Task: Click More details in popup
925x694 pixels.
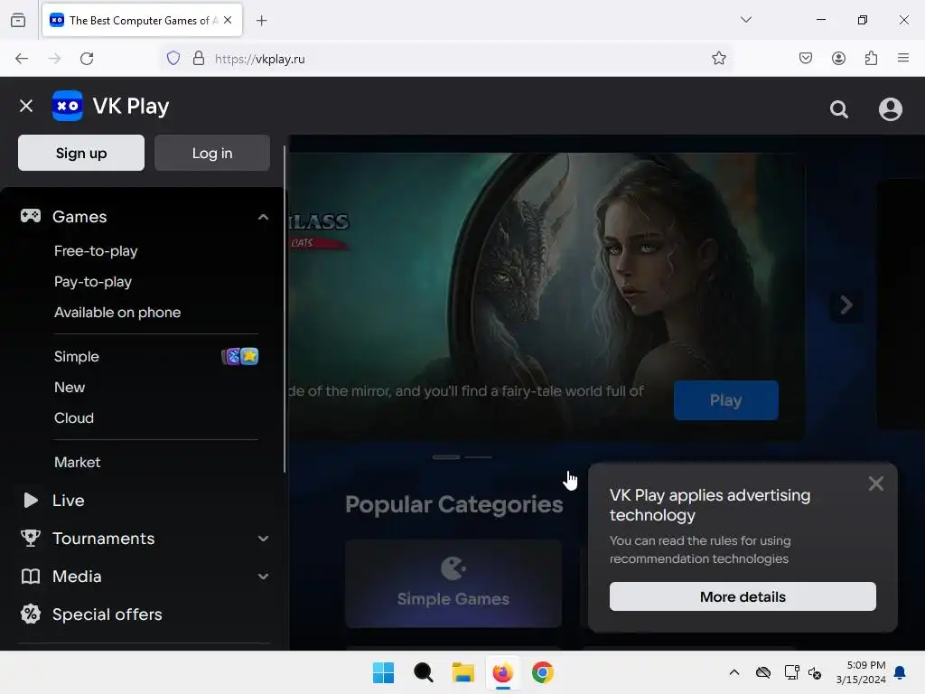Action: (743, 596)
